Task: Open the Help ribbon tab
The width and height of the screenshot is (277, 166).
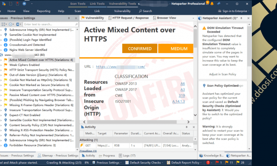Action: [61, 11]
